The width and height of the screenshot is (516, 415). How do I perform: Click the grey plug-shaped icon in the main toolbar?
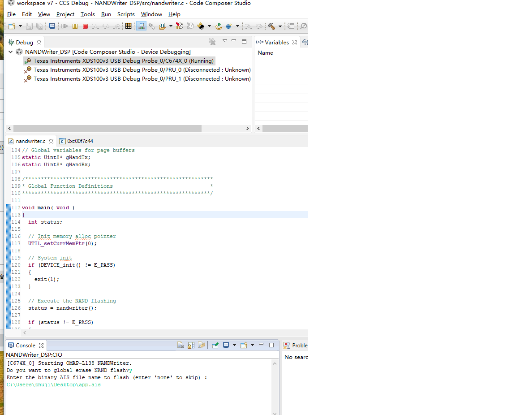click(152, 26)
